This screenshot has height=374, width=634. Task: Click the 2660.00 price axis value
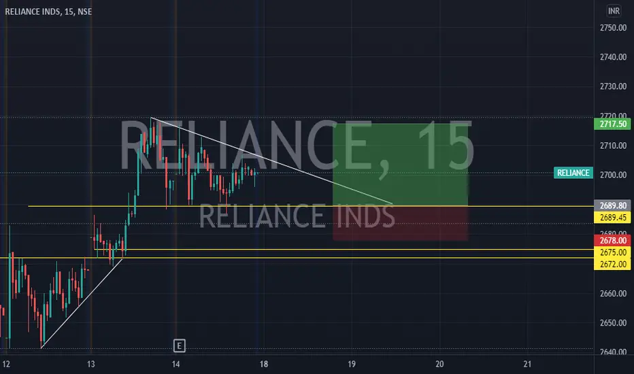(613, 294)
